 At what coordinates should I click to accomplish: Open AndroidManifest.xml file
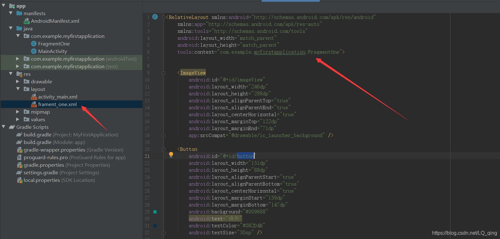pyautogui.click(x=55, y=21)
